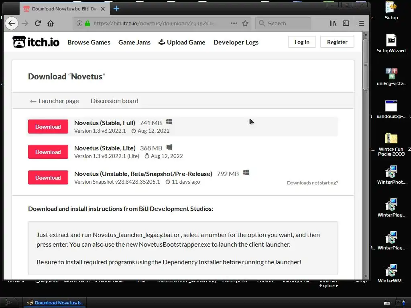Click the Log in button

(x=302, y=42)
